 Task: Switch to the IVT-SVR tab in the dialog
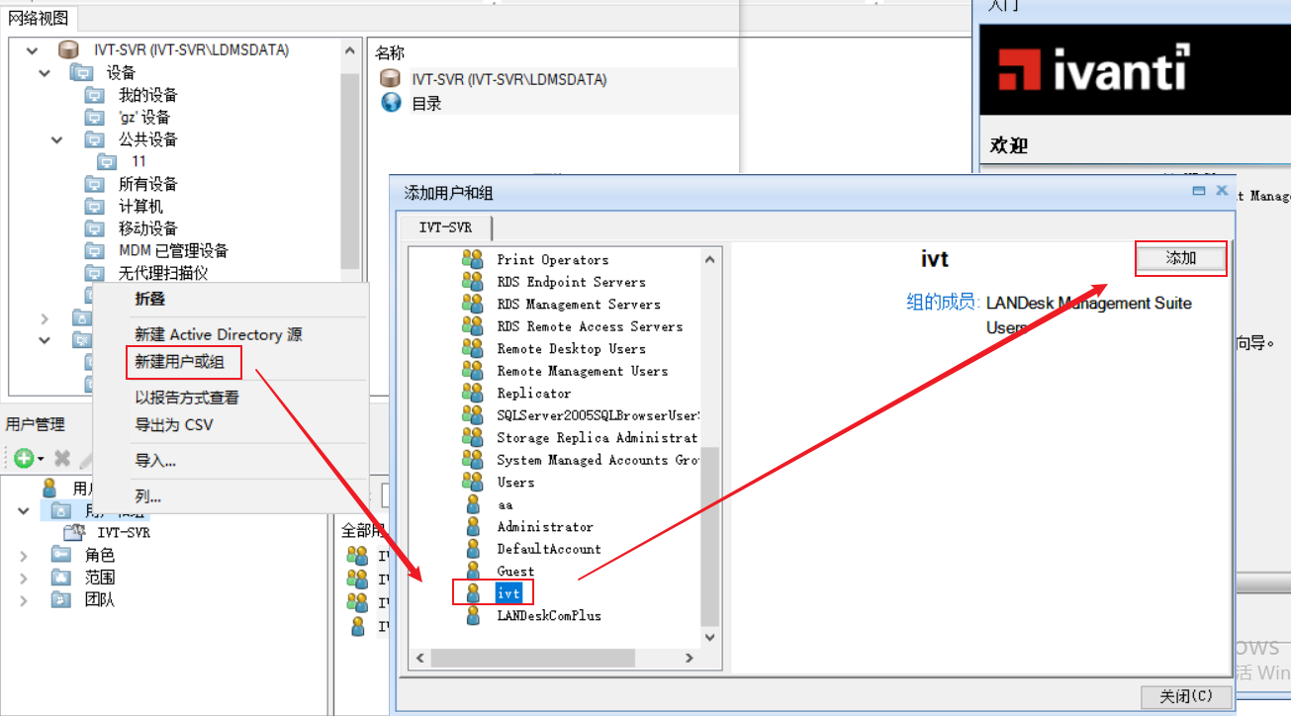coord(445,227)
